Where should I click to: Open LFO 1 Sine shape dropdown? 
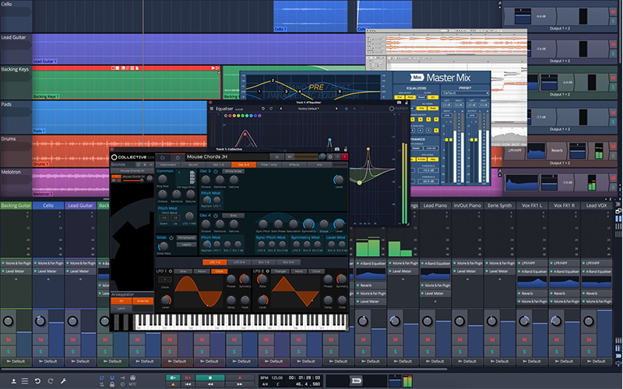coord(183,271)
